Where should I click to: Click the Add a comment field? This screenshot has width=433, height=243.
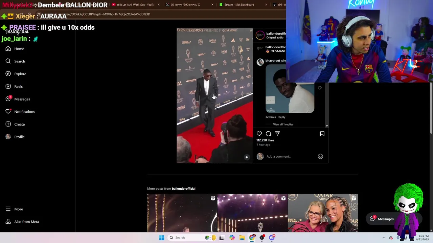pyautogui.click(x=291, y=156)
